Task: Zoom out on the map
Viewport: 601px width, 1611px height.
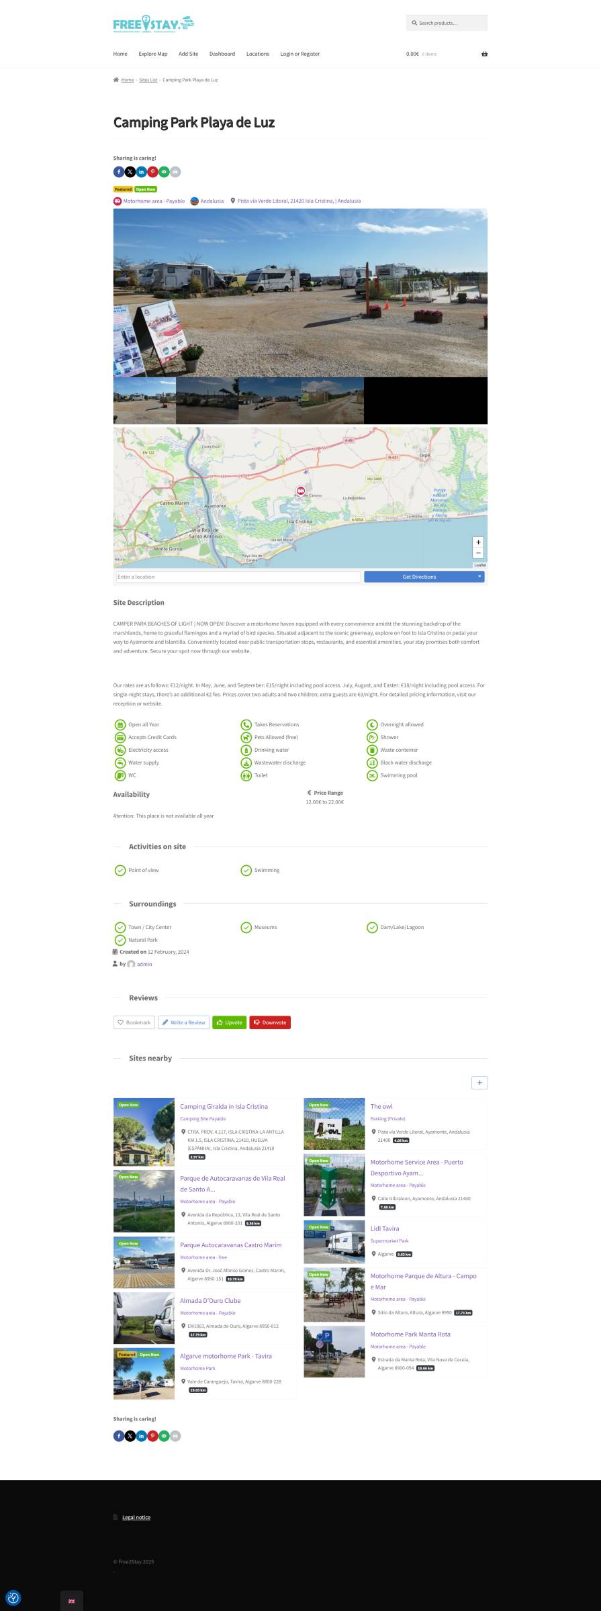Action: tap(478, 553)
